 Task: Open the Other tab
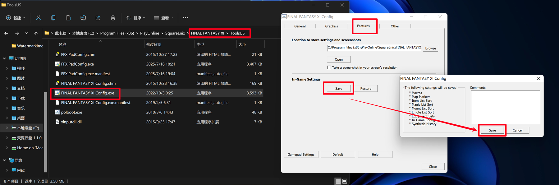click(395, 26)
